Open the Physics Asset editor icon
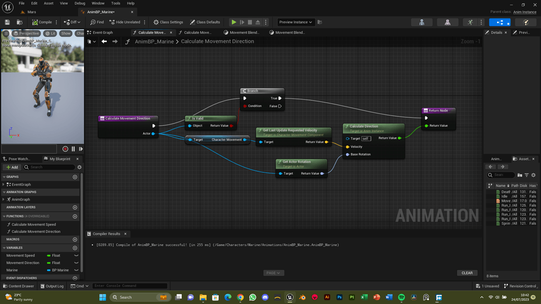The image size is (541, 304). pos(526,22)
